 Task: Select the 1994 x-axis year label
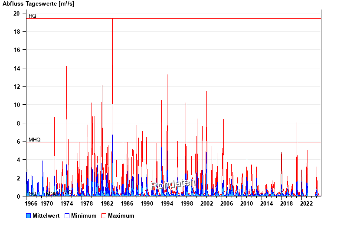tap(167, 203)
